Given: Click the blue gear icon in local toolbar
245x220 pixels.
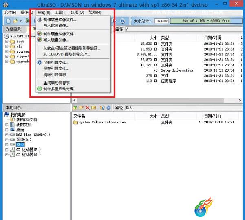Looking at the screenshot, I should click(108, 108).
